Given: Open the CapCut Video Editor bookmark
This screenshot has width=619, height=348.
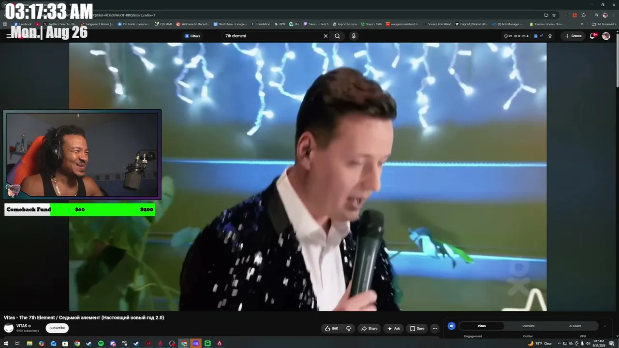Looking at the screenshot, I should [x=472, y=24].
